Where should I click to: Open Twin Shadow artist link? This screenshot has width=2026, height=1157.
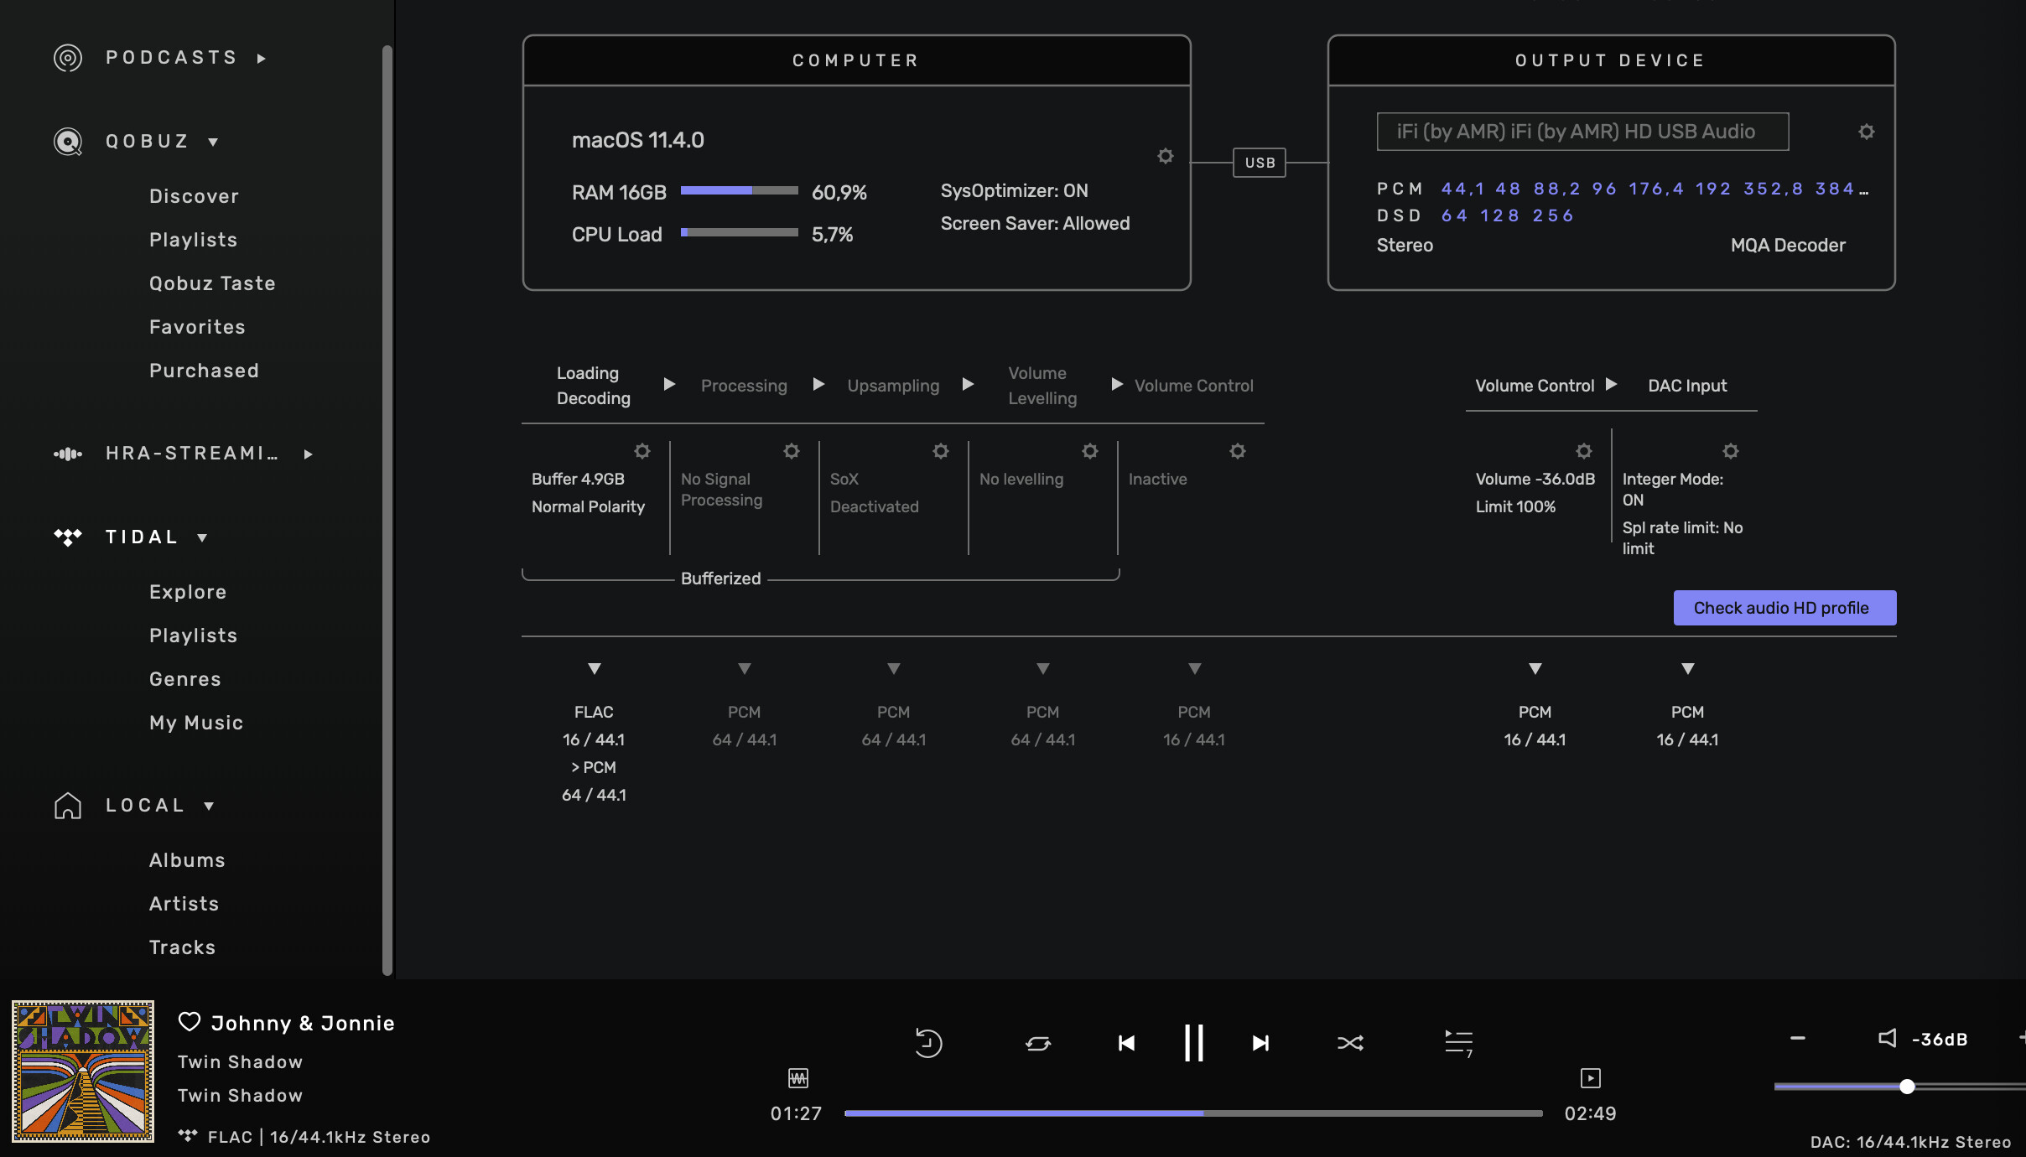tap(240, 1061)
